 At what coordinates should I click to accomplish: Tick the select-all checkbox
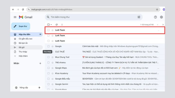(48, 25)
